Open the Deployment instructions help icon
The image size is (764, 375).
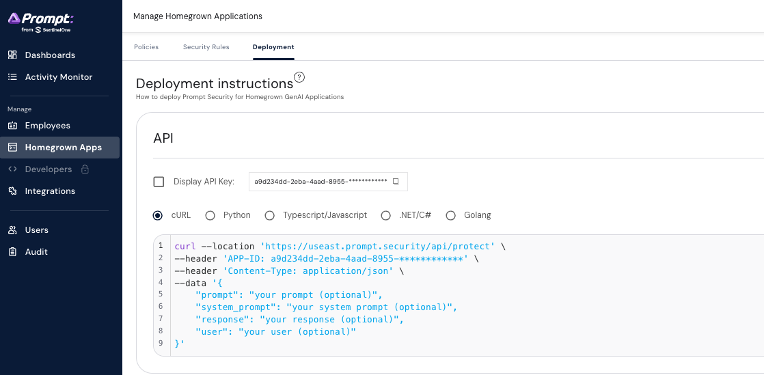(x=299, y=77)
